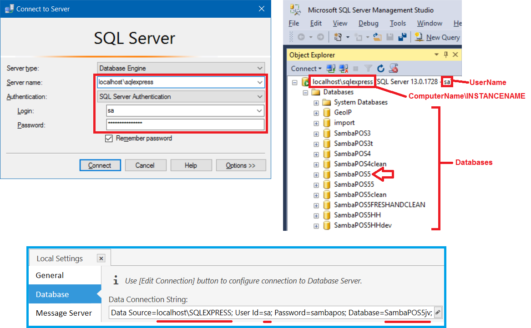Click the SambaPOS5 database icon
531x328 pixels.
click(327, 174)
